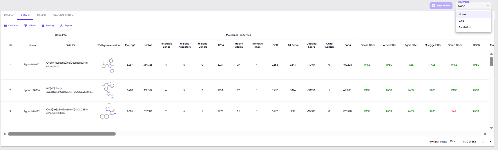
Task: Open the GRADING SYSTEM tab
Action: tap(63, 15)
